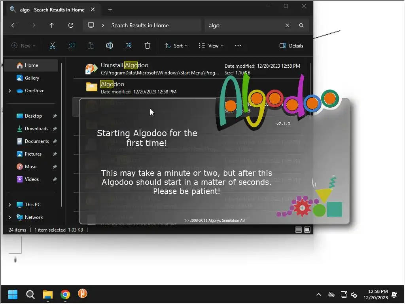
Task: Click the Cut scissors icon
Action: (x=53, y=46)
